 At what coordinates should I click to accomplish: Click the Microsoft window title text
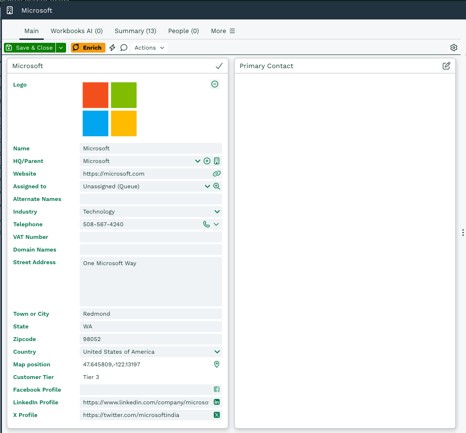[x=37, y=10]
